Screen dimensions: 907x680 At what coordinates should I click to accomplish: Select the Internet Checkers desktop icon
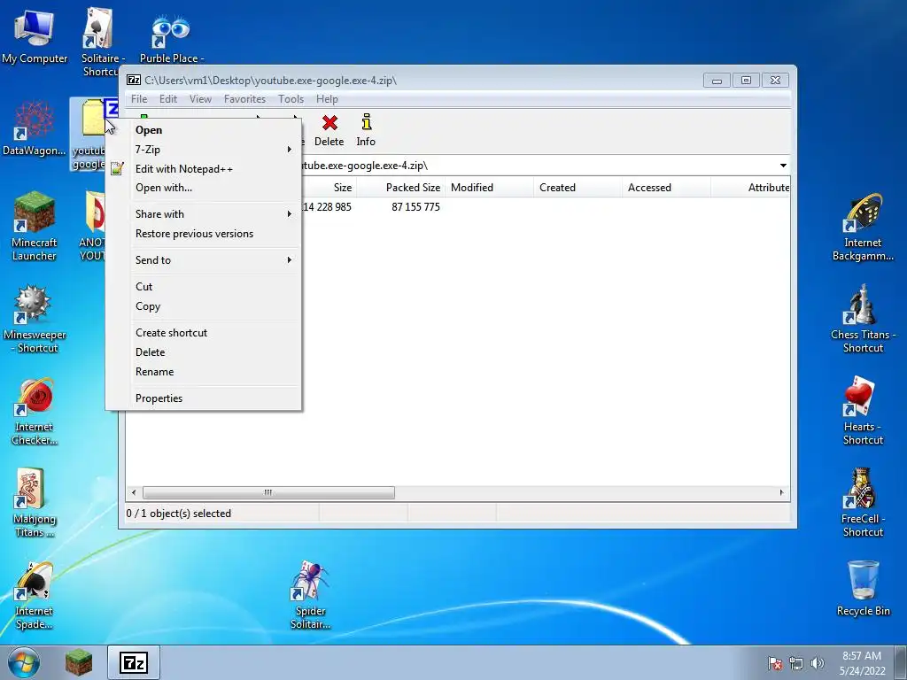click(x=35, y=411)
